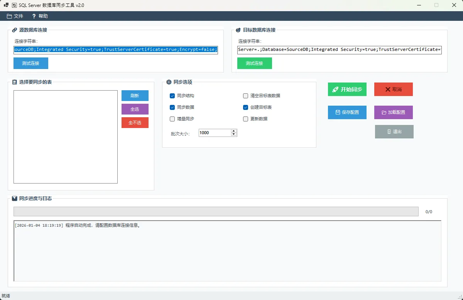This screenshot has height=300, width=463.
Task: Click the target connection string field
Action: point(339,50)
